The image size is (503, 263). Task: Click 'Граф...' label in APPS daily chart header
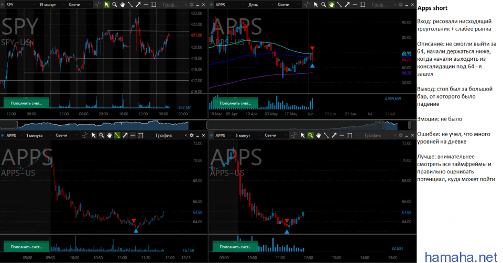[x=379, y=5]
